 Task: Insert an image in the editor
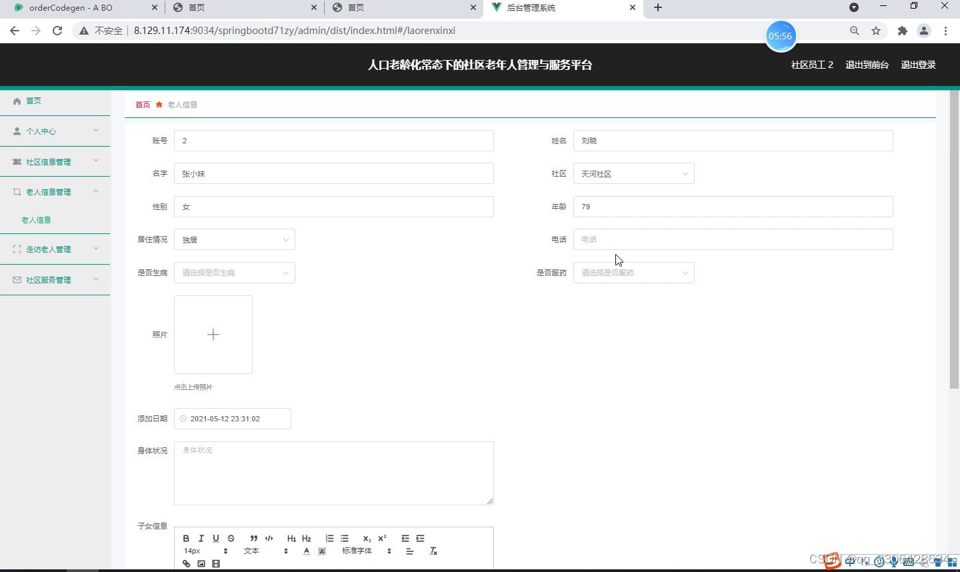coord(201,564)
